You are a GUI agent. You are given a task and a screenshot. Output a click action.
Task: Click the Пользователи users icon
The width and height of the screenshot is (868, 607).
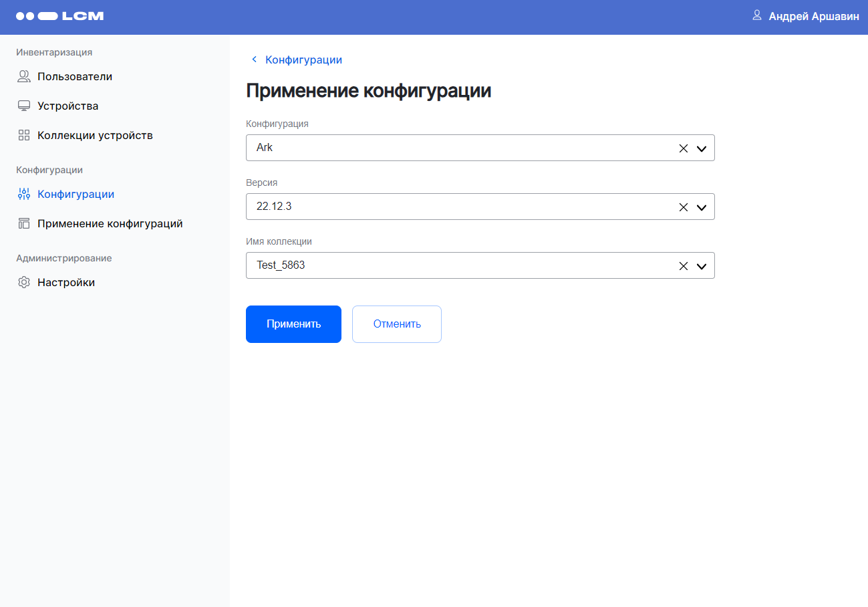click(24, 76)
